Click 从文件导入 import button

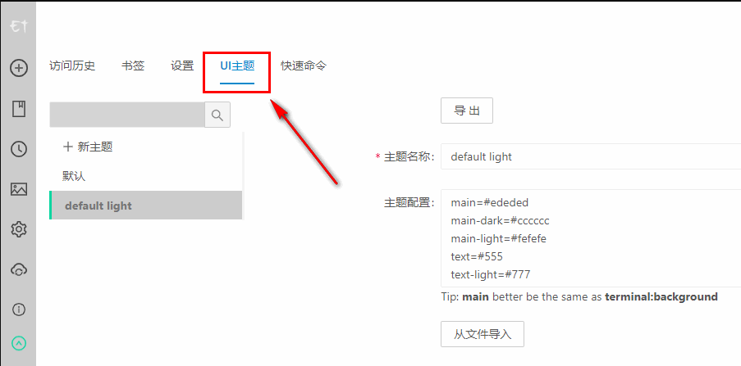pyautogui.click(x=483, y=334)
